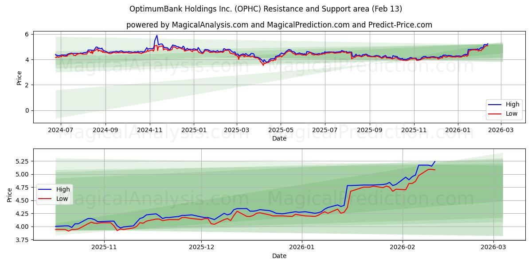The image size is (532, 266).
Task: Click the top chart 'Date' axis label
Action: [x=279, y=138]
